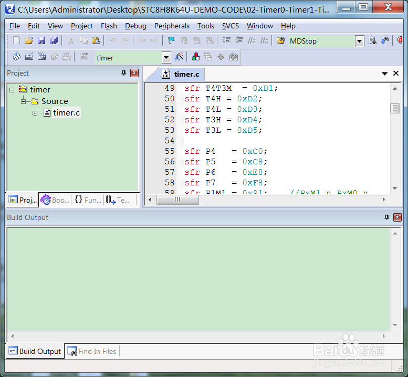Save the current file with the floppy icon

tap(41, 40)
